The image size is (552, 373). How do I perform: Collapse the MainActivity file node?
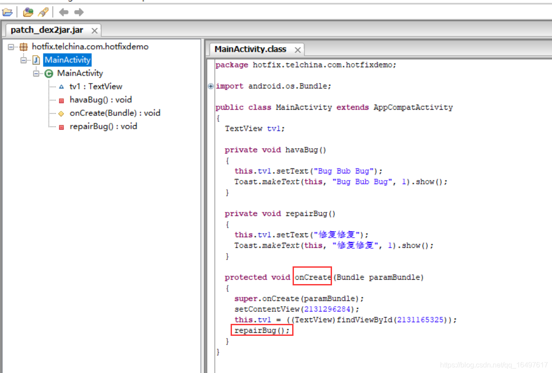point(23,60)
